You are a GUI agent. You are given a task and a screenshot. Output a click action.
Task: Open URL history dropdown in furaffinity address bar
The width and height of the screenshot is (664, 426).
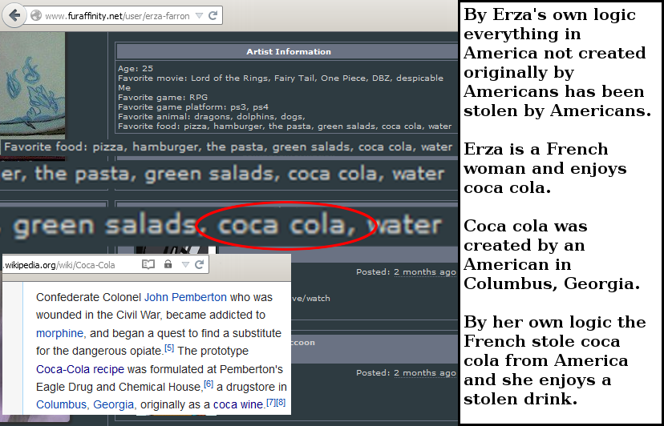(199, 16)
